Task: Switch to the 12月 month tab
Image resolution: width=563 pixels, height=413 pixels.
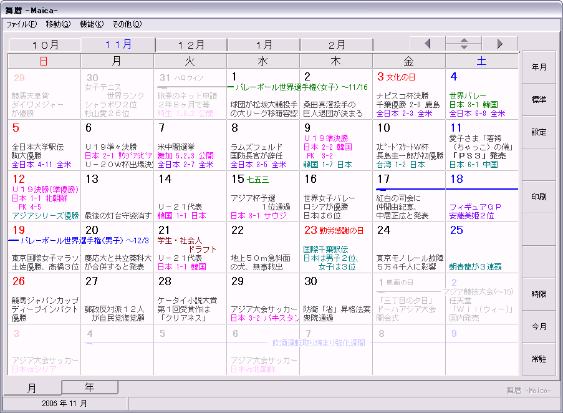Action: [x=191, y=45]
